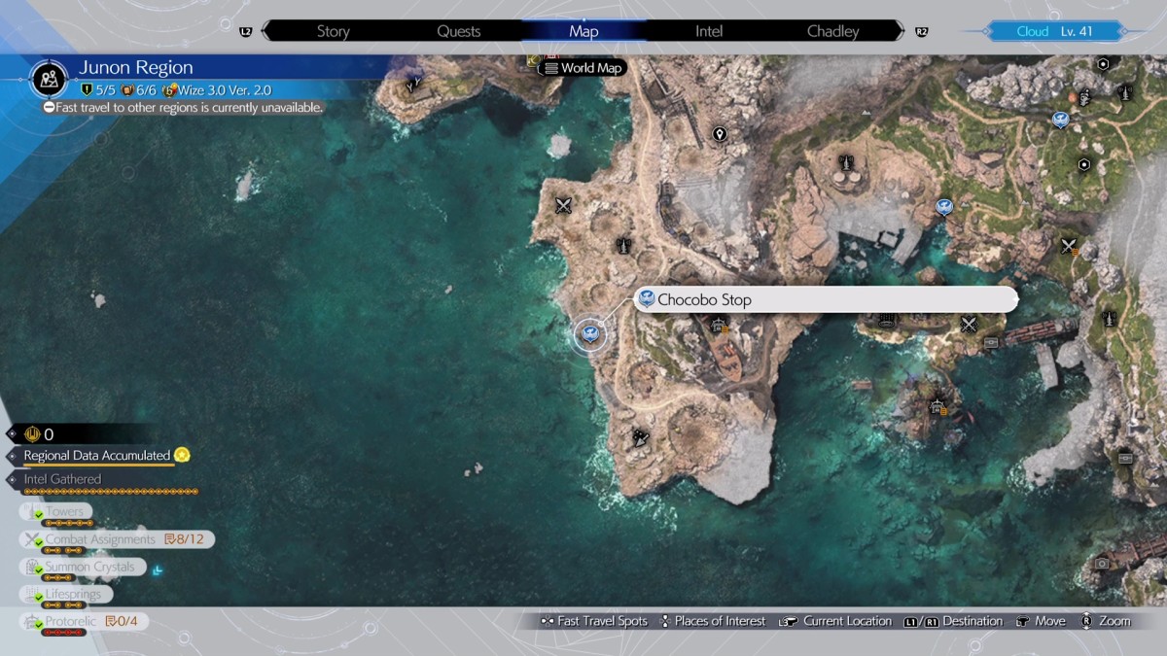Click the 0/4 Protorelic counter
The image size is (1167, 656).
point(124,621)
